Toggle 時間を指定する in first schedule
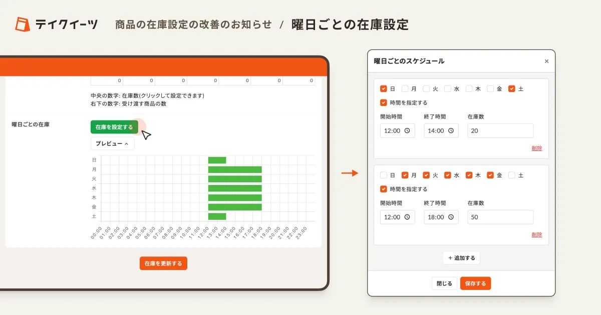This screenshot has width=601, height=315. [384, 103]
